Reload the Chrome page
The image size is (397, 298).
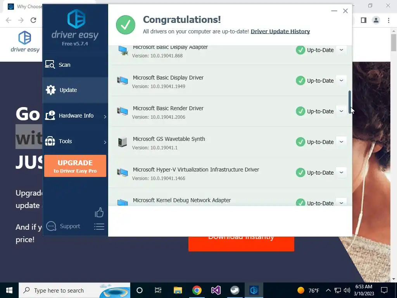33,20
